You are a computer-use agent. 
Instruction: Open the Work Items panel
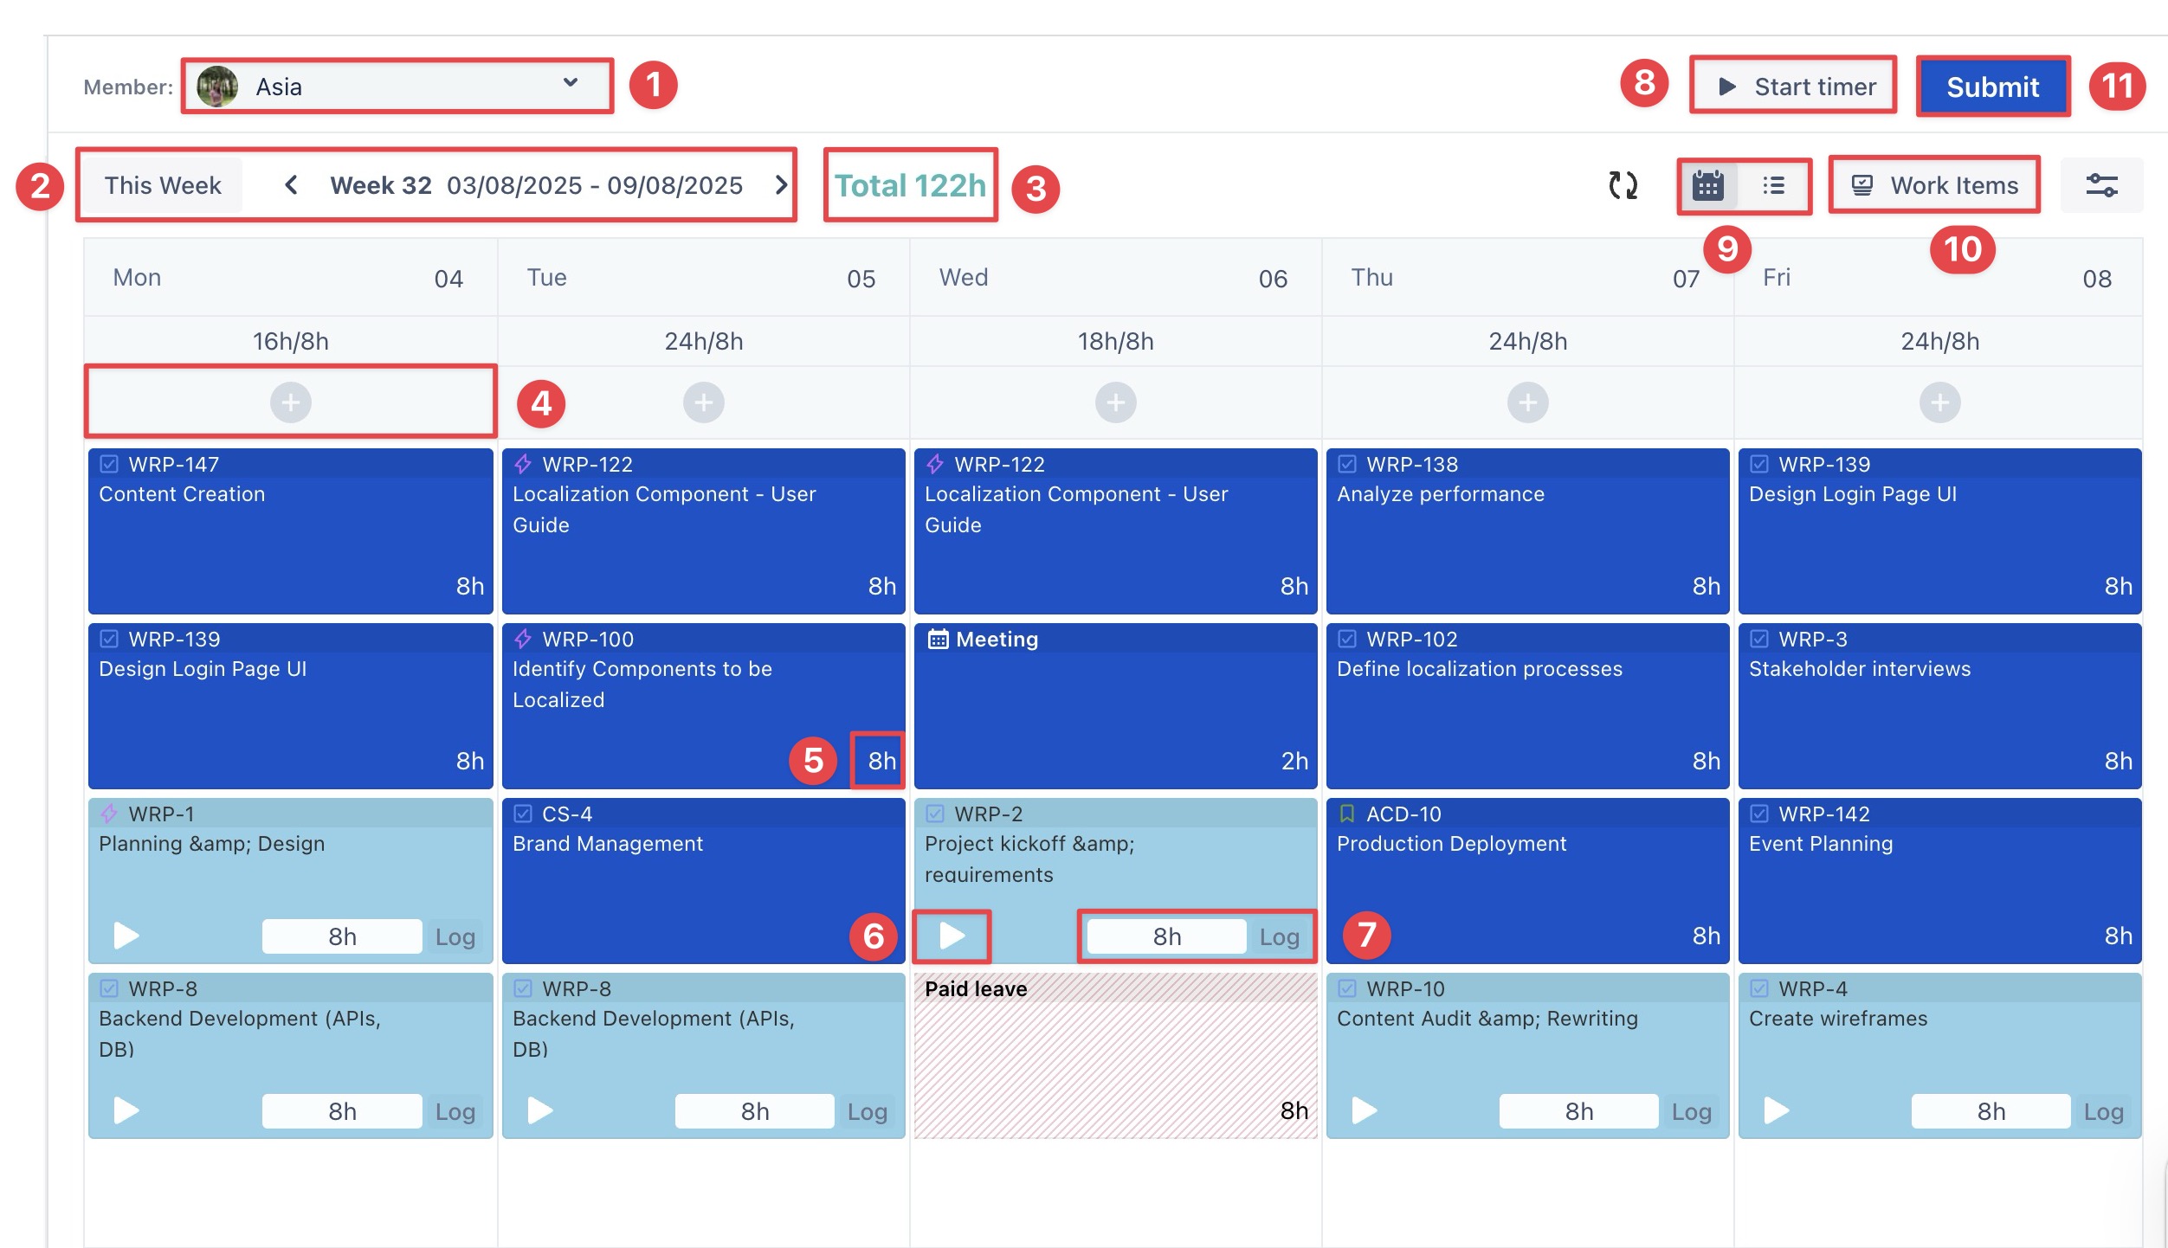click(1934, 185)
